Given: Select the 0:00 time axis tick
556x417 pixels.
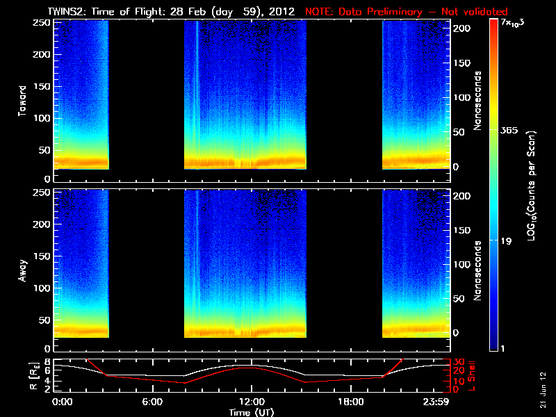Looking at the screenshot, I should pyautogui.click(x=63, y=402).
